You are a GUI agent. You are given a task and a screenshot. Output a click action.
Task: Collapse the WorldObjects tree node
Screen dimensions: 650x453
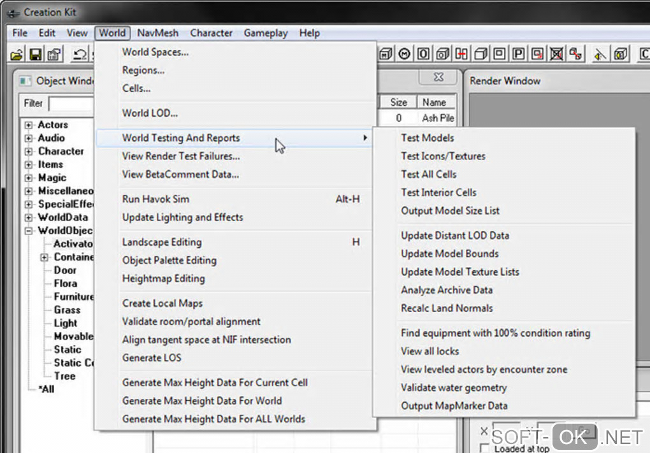click(x=28, y=231)
